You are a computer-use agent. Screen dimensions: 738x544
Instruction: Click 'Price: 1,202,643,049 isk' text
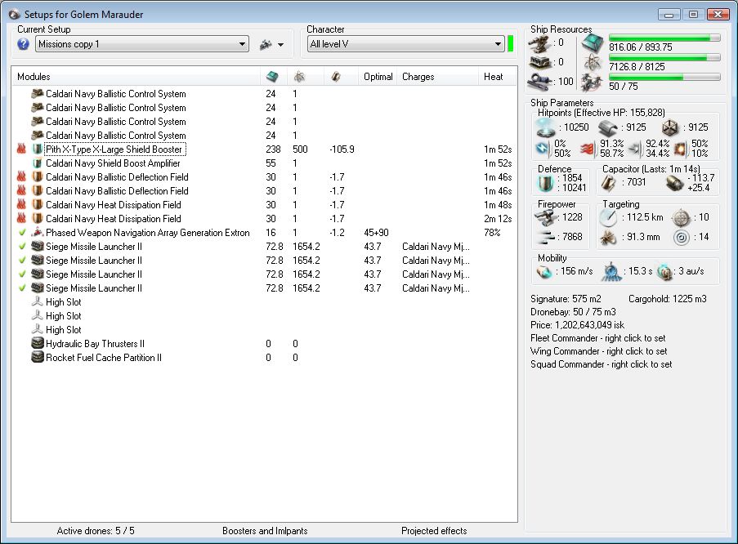coord(578,325)
